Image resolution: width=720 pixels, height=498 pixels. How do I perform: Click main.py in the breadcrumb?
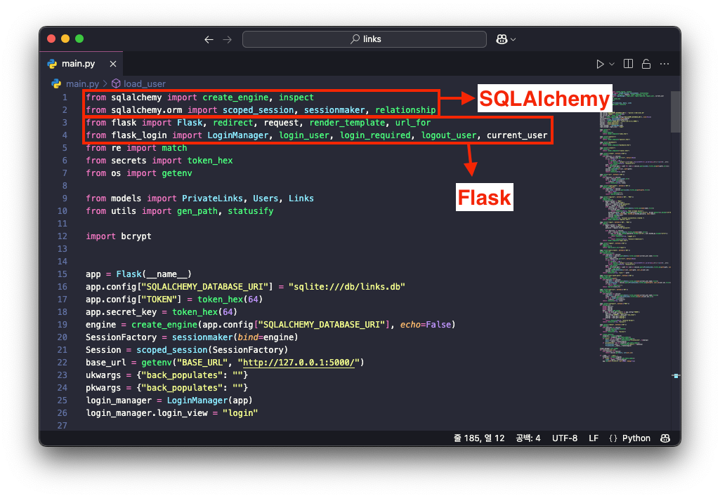83,84
